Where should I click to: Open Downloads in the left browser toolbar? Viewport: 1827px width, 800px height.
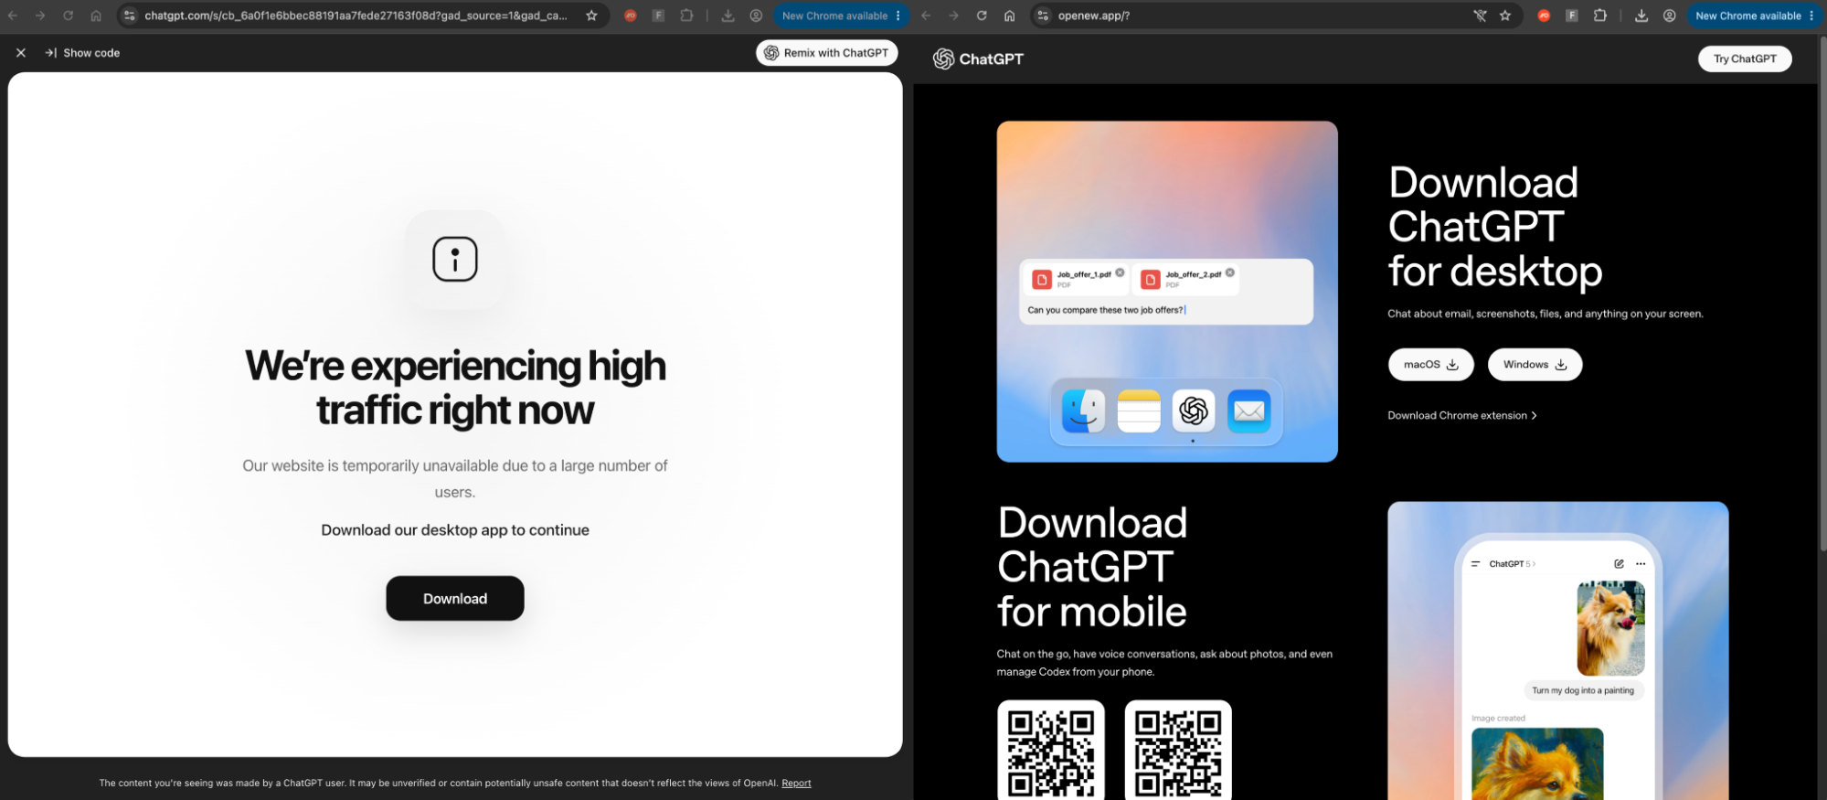[728, 16]
